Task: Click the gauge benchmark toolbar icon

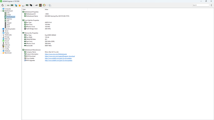Action: [44, 5]
